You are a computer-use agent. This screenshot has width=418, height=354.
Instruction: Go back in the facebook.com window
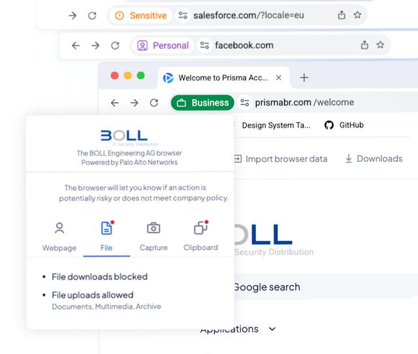76,46
